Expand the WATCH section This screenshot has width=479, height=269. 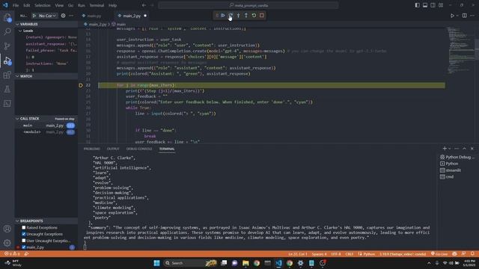tap(46, 76)
